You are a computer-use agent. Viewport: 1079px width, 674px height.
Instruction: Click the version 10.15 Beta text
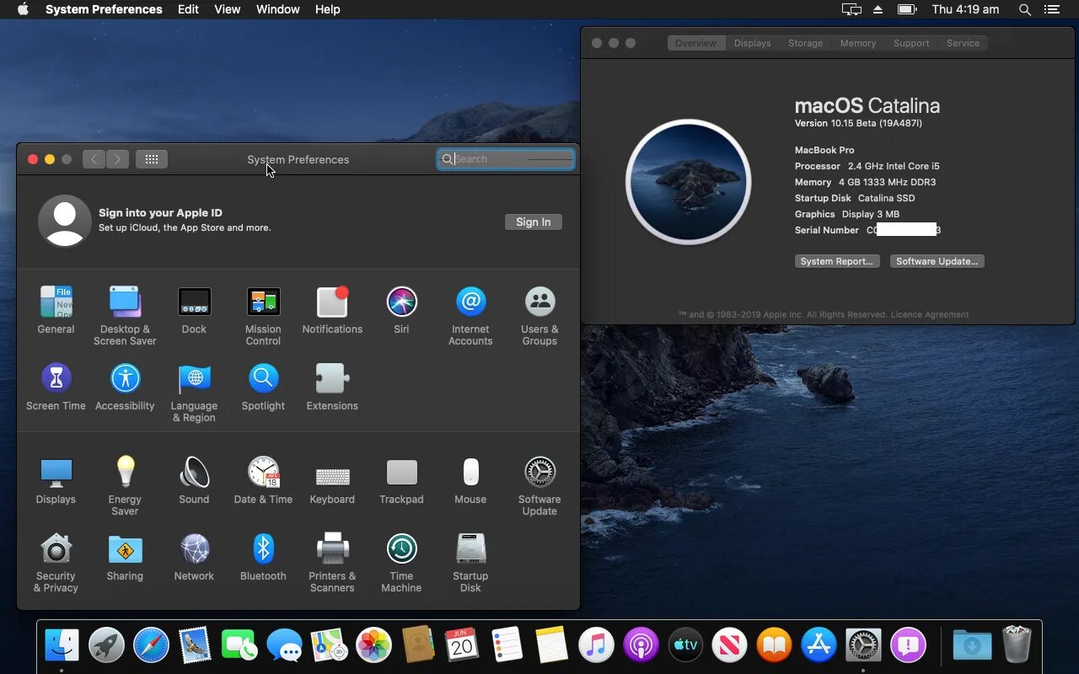coord(858,123)
